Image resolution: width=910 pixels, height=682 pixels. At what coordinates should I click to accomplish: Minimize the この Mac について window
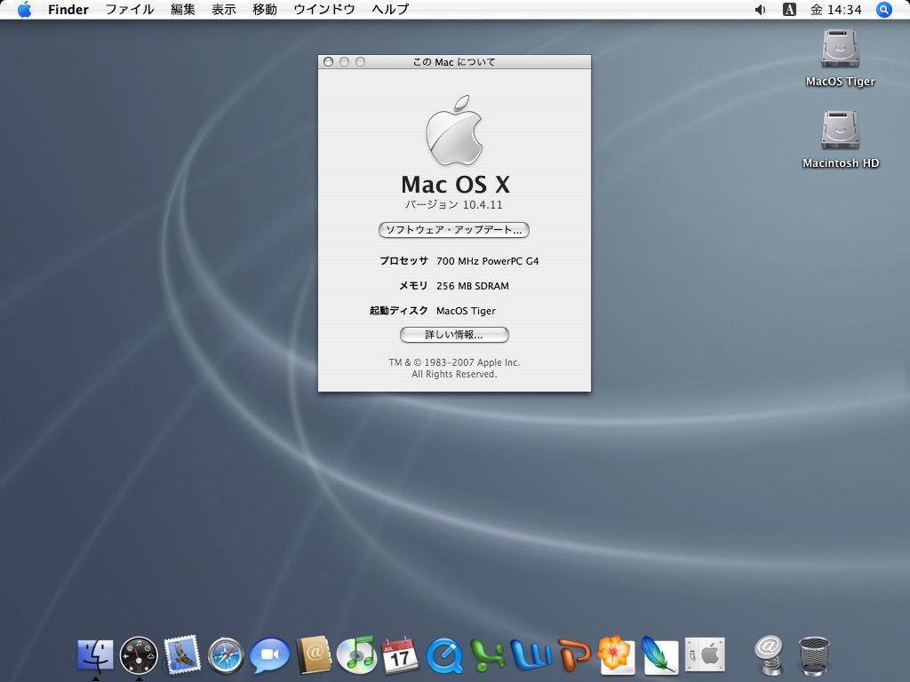pyautogui.click(x=344, y=61)
